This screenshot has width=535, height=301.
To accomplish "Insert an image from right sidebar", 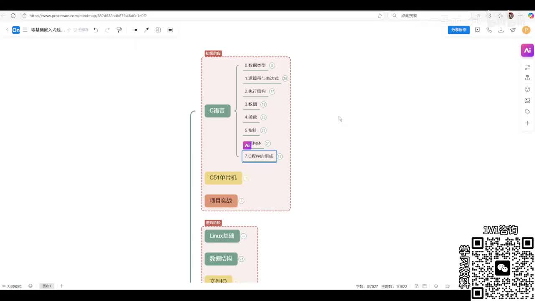I will [x=527, y=101].
